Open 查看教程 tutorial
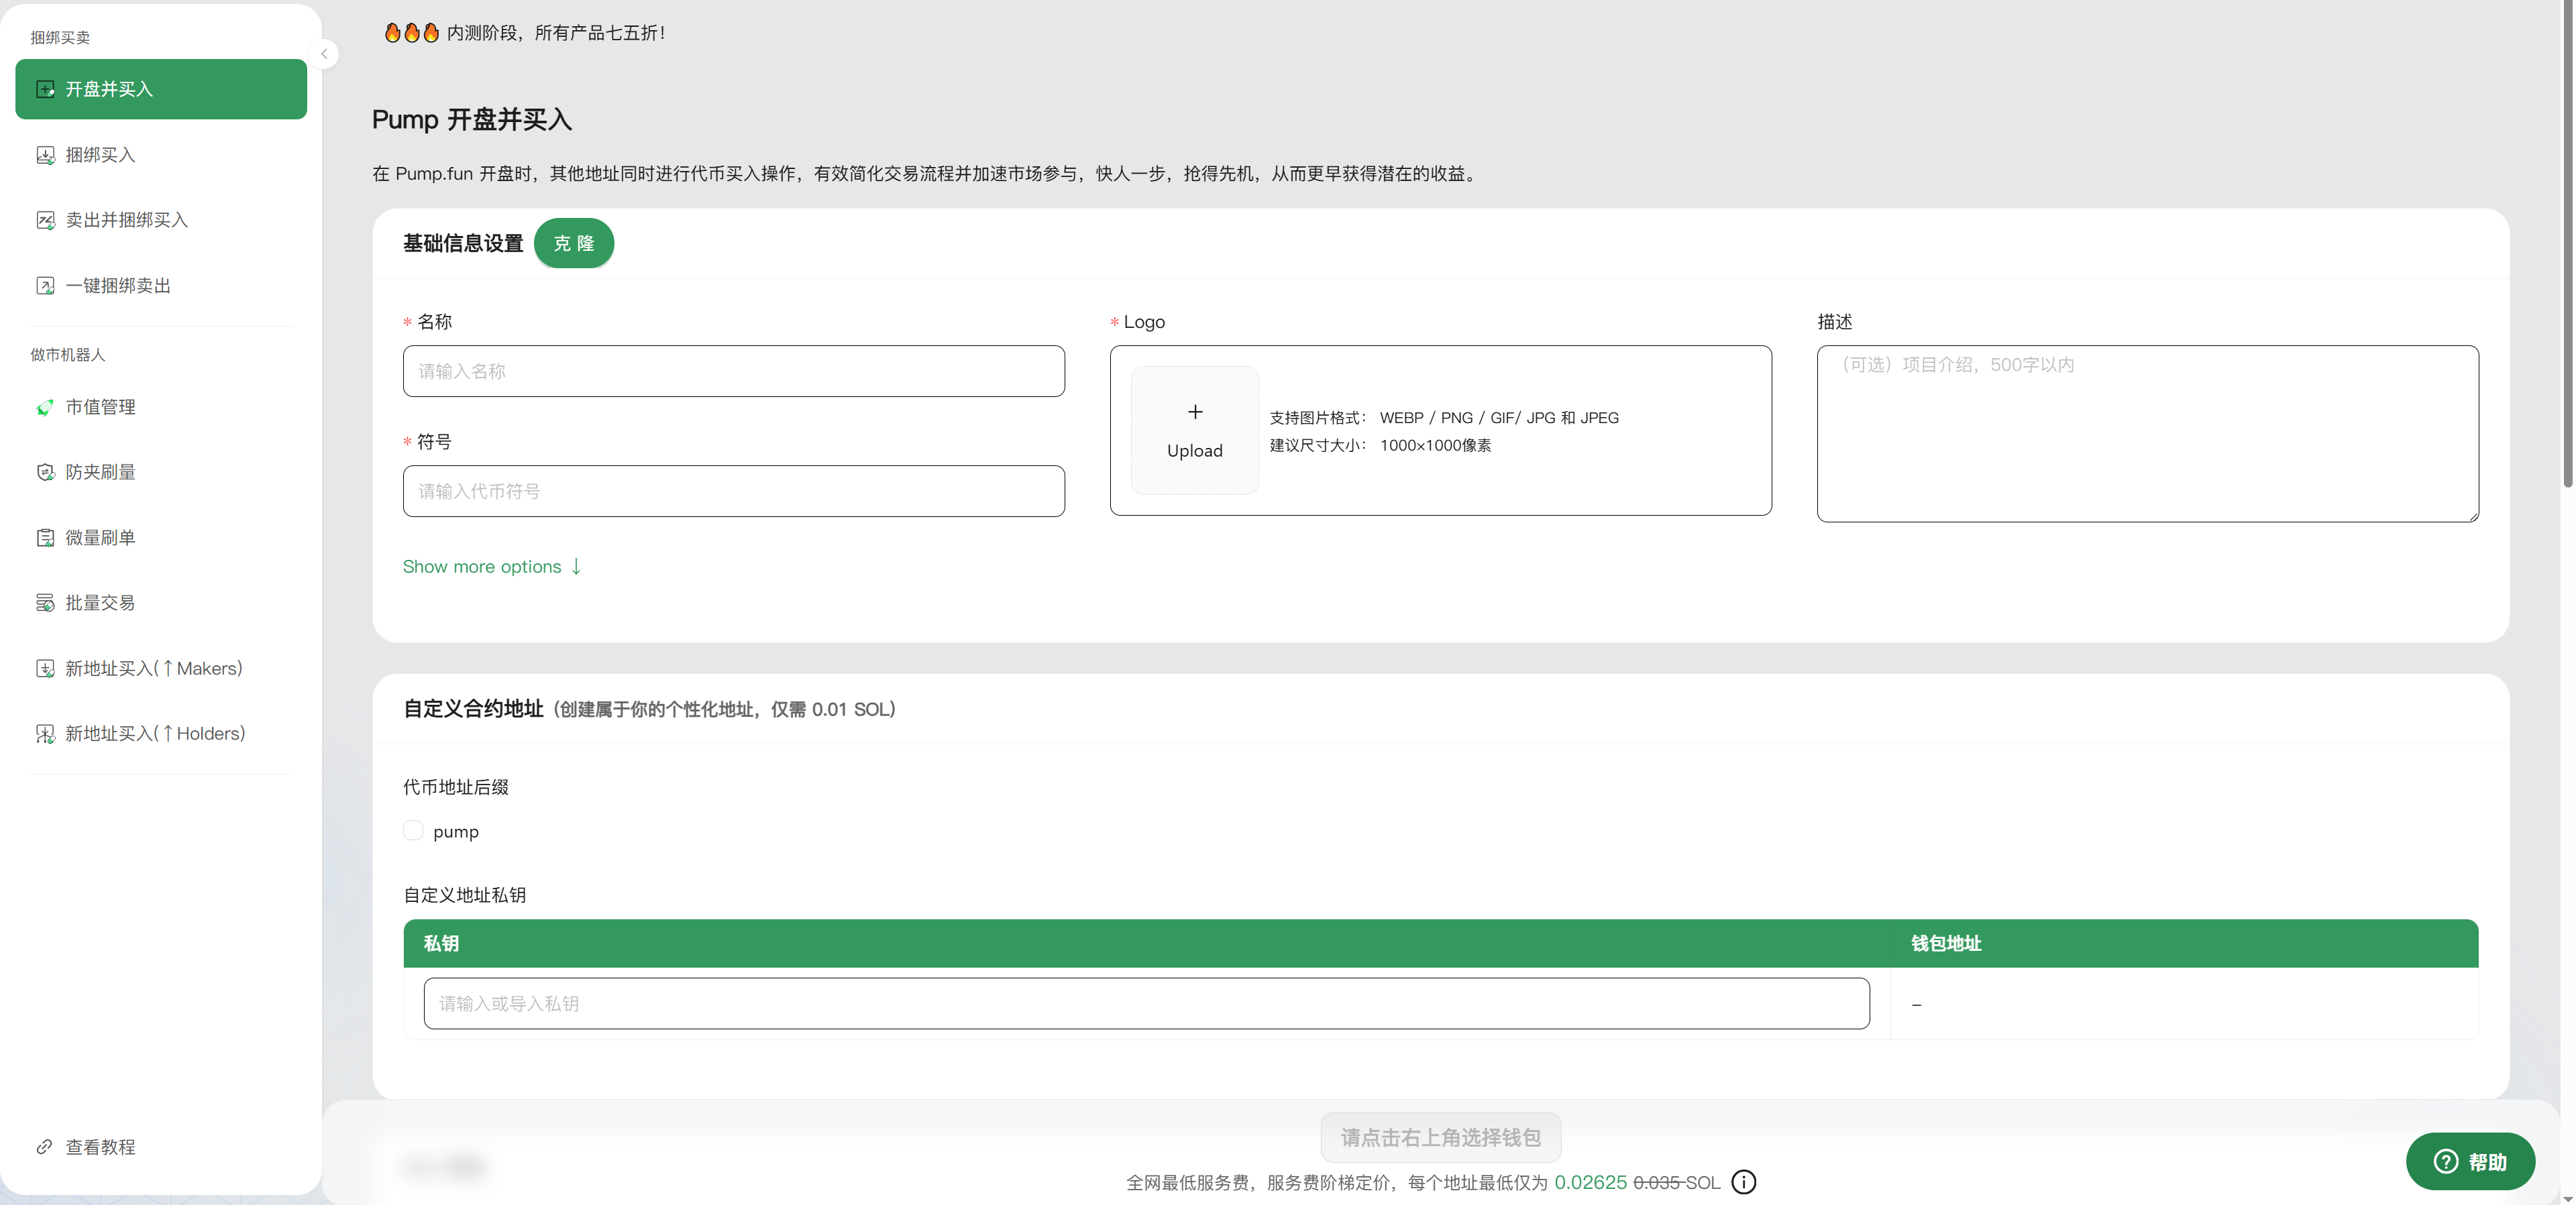2576x1205 pixels. pos(99,1147)
